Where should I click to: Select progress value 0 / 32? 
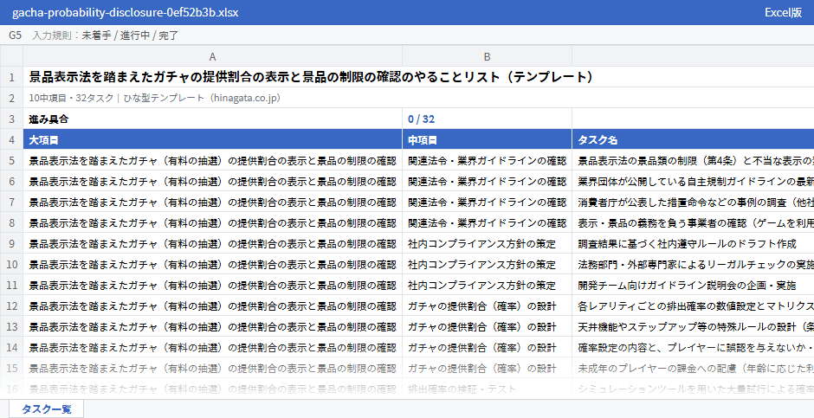pos(487,119)
